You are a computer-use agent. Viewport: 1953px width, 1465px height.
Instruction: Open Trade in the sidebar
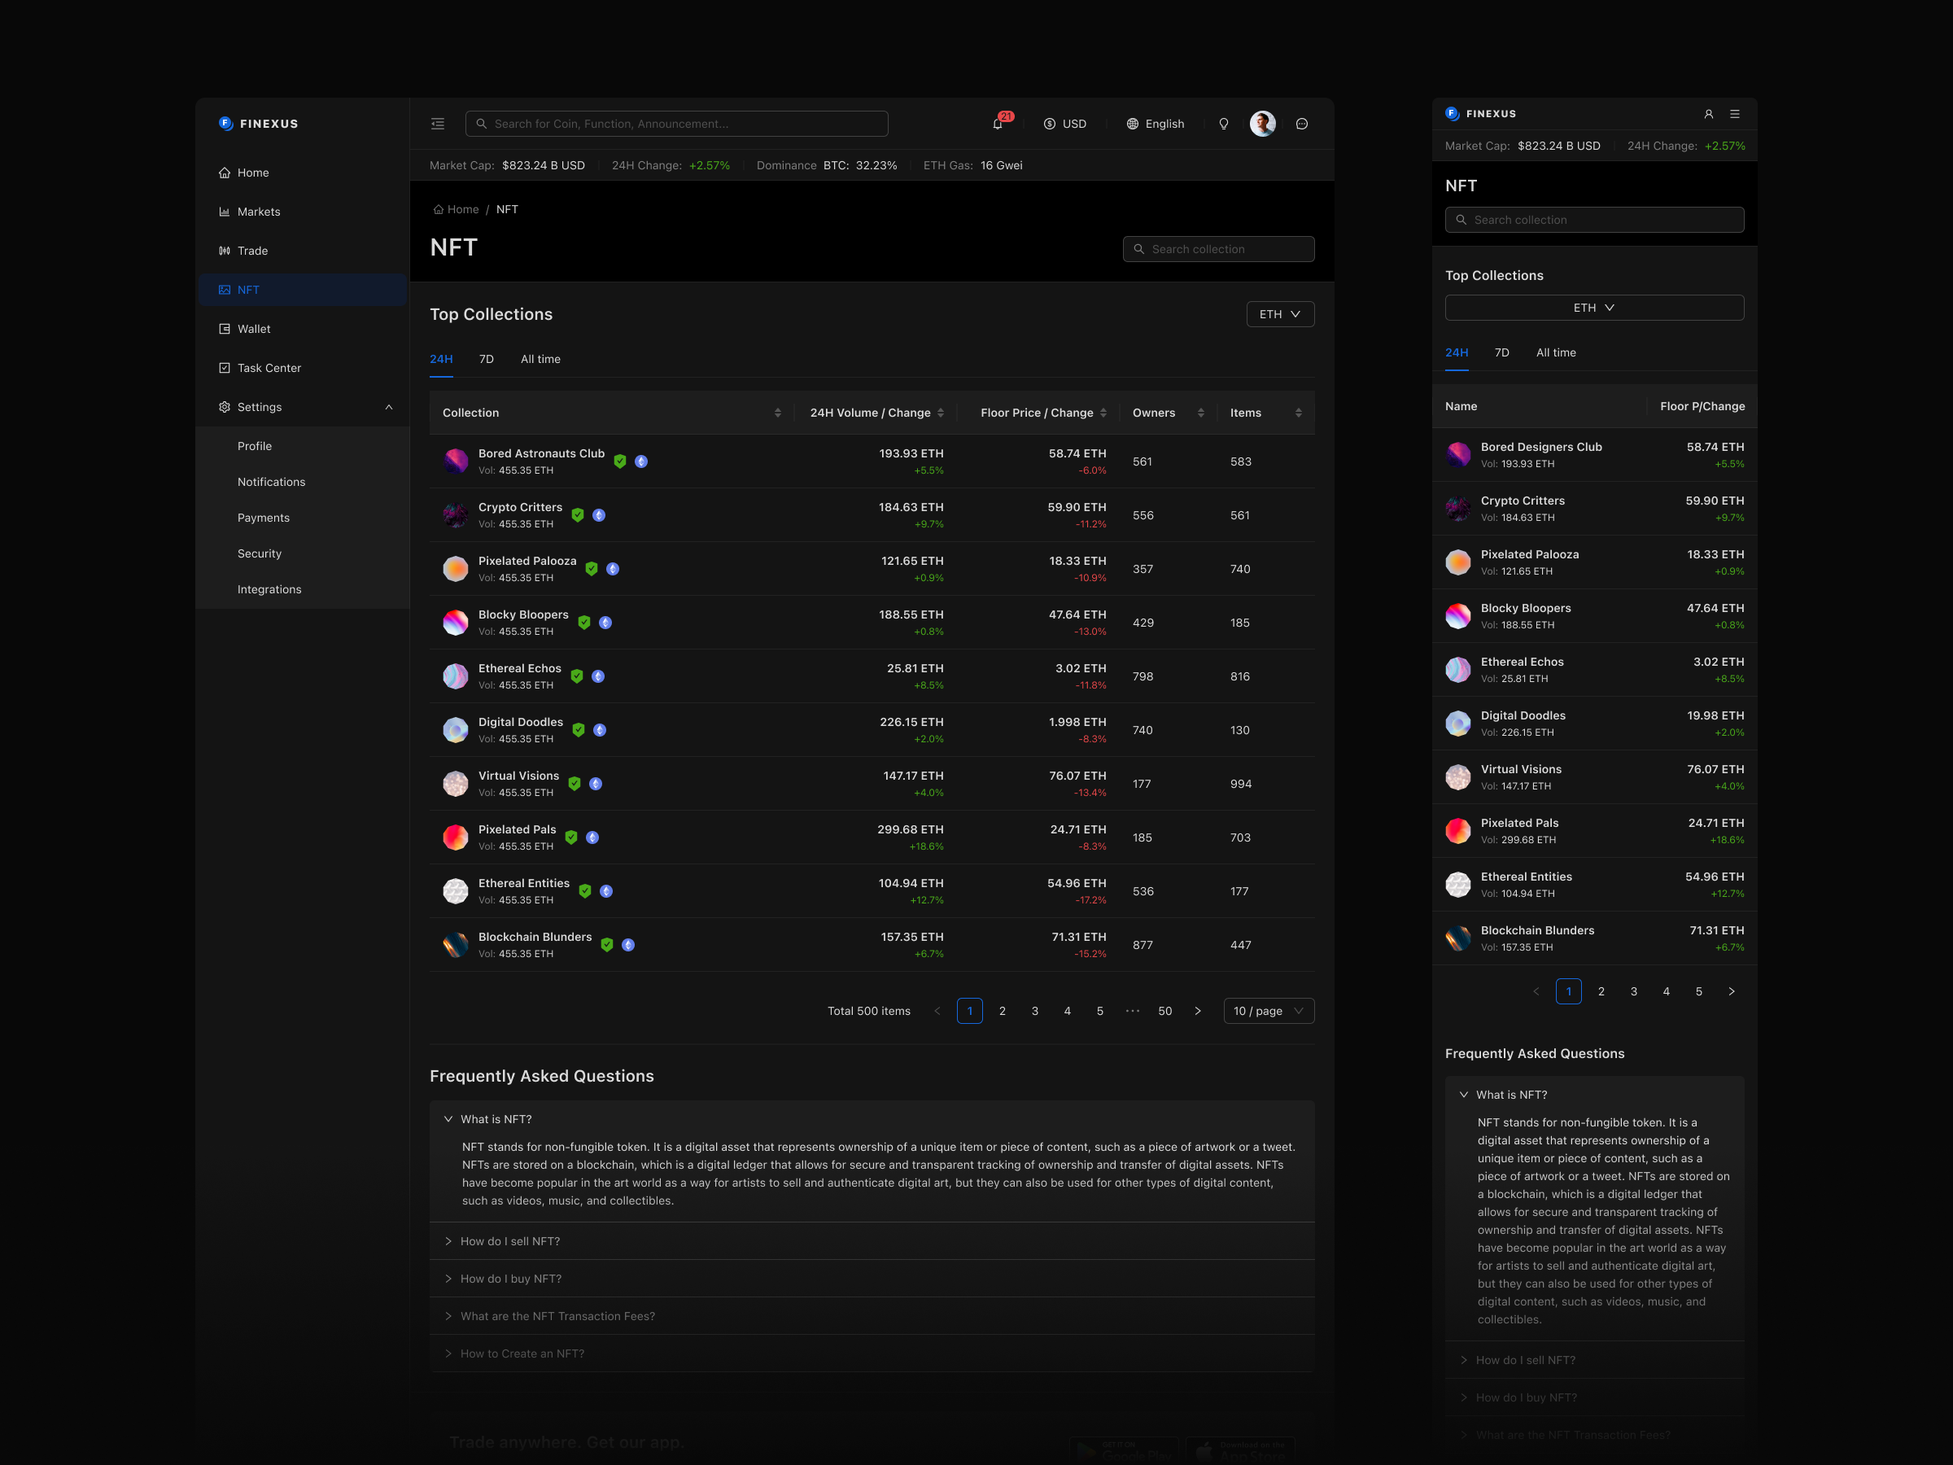[x=303, y=251]
